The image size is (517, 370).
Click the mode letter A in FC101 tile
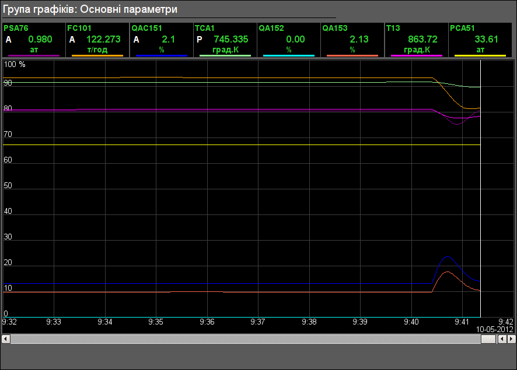point(72,40)
